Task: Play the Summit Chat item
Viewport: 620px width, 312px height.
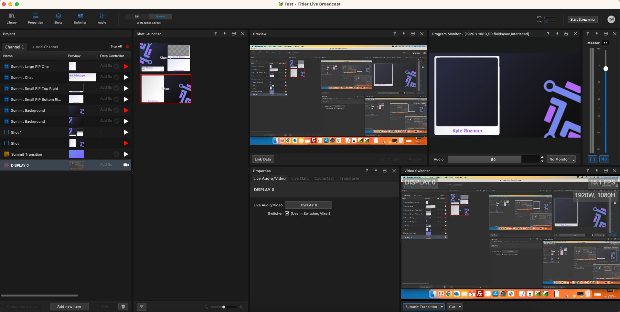Action: pos(126,77)
